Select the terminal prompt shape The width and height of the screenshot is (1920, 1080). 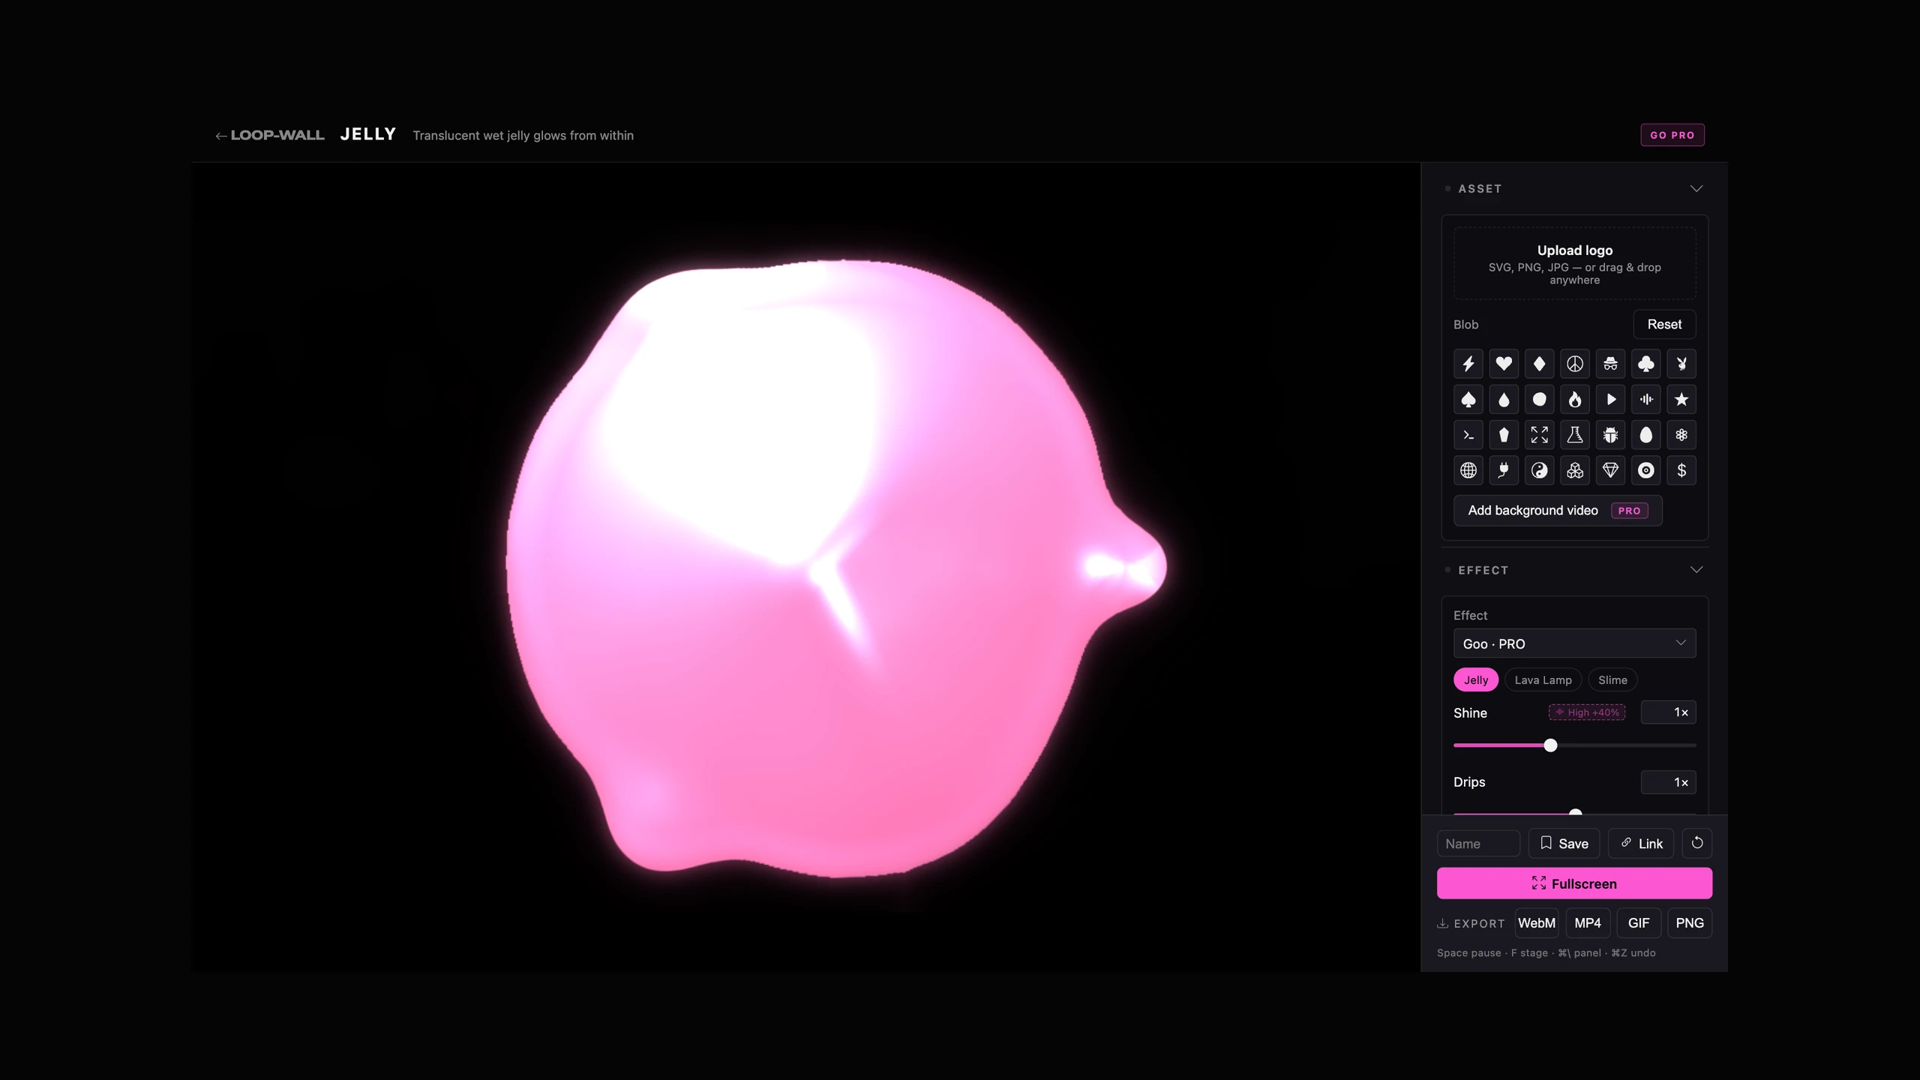tap(1468, 435)
